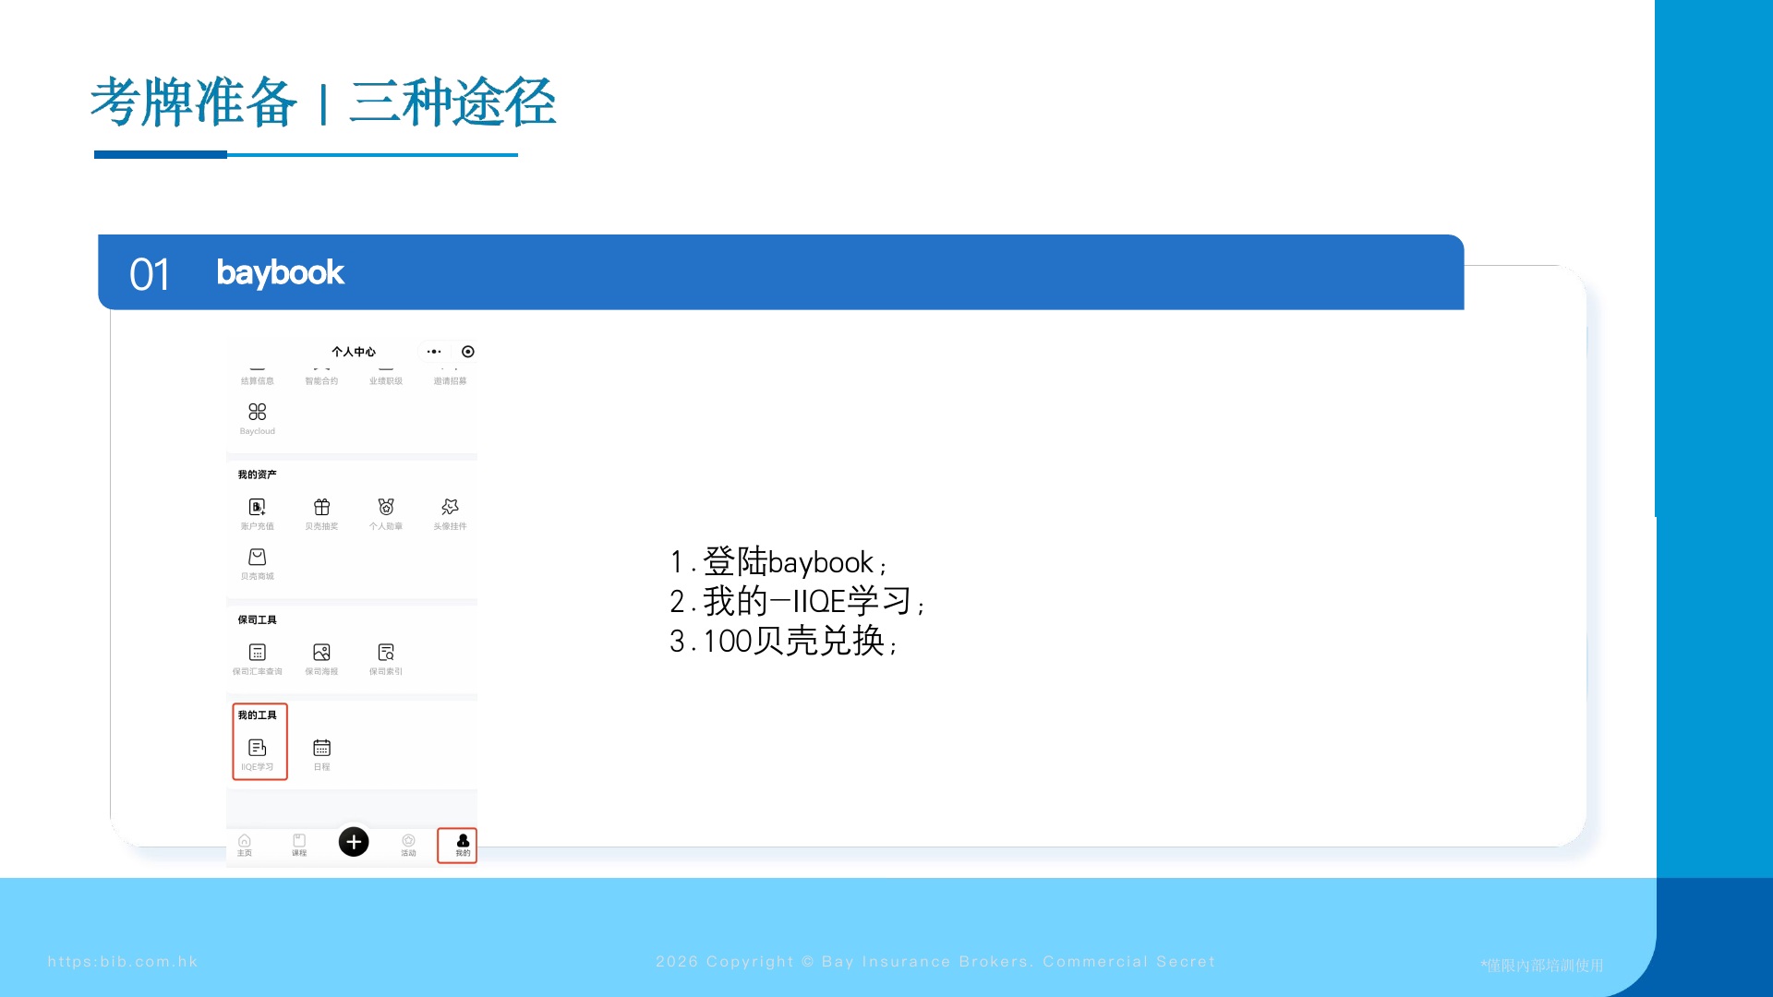Viewport: 1773px width, 997px height.
Task: Tap the mini-program close target icon
Action: click(468, 352)
